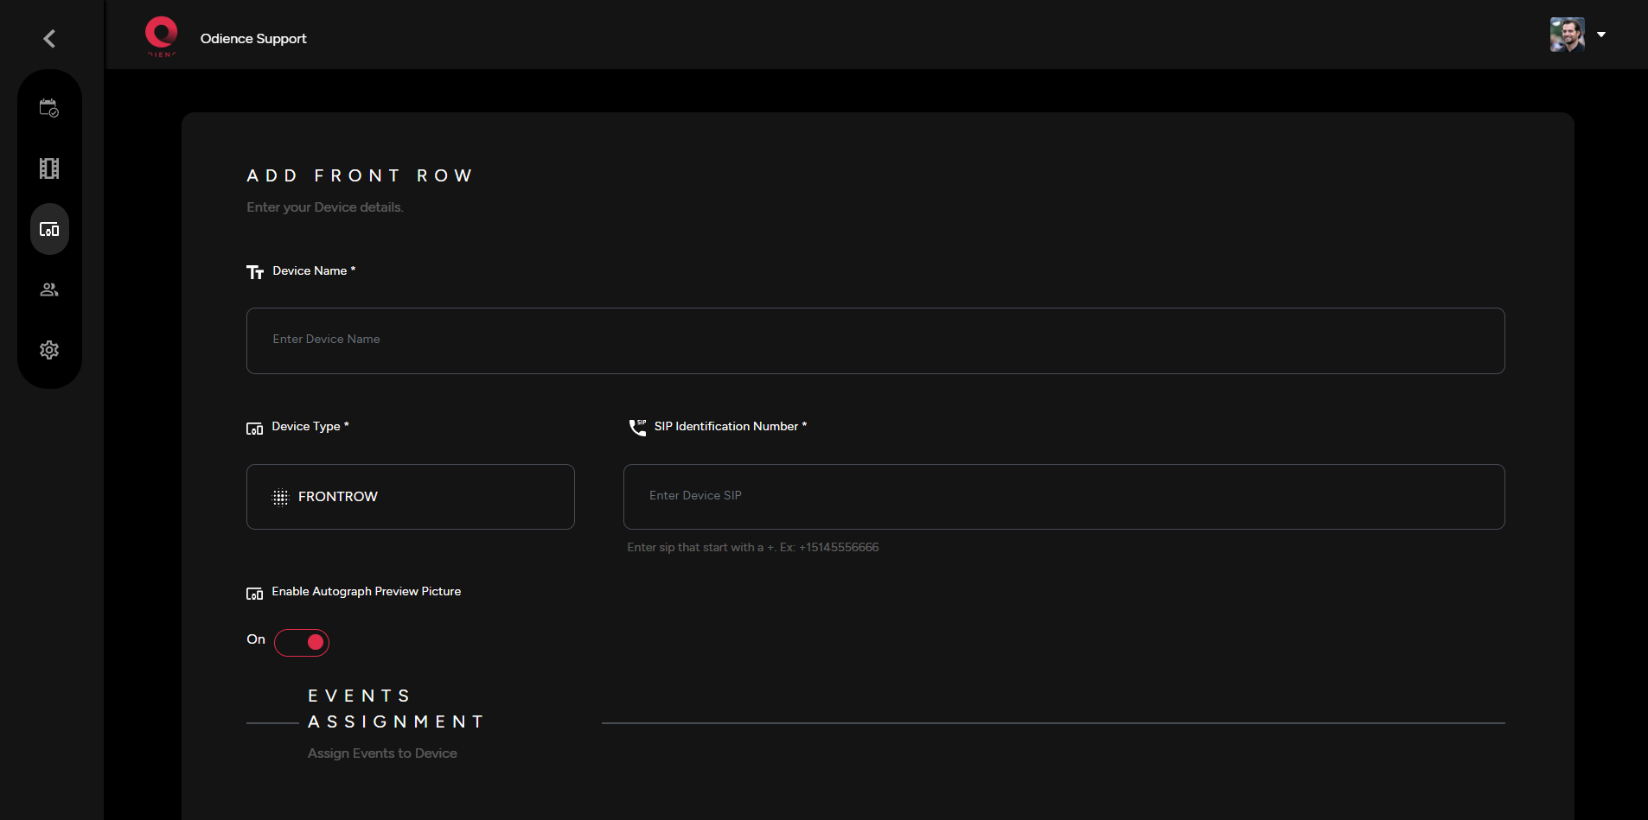Open the events calendar sidebar icon
Viewport: 1648px width, 820px height.
[x=49, y=108]
